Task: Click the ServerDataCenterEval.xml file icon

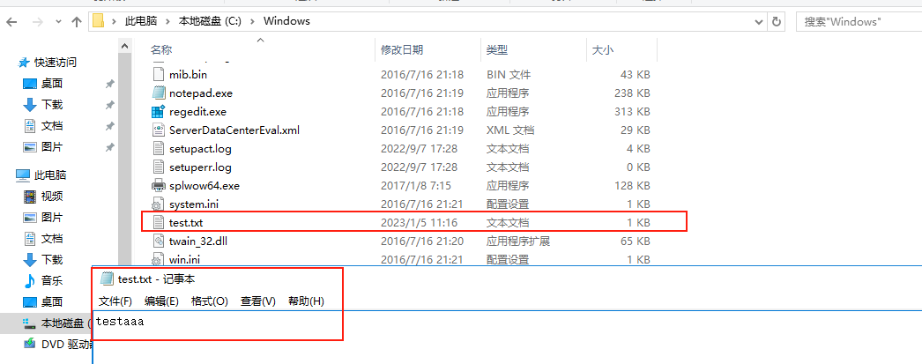Action: [158, 130]
